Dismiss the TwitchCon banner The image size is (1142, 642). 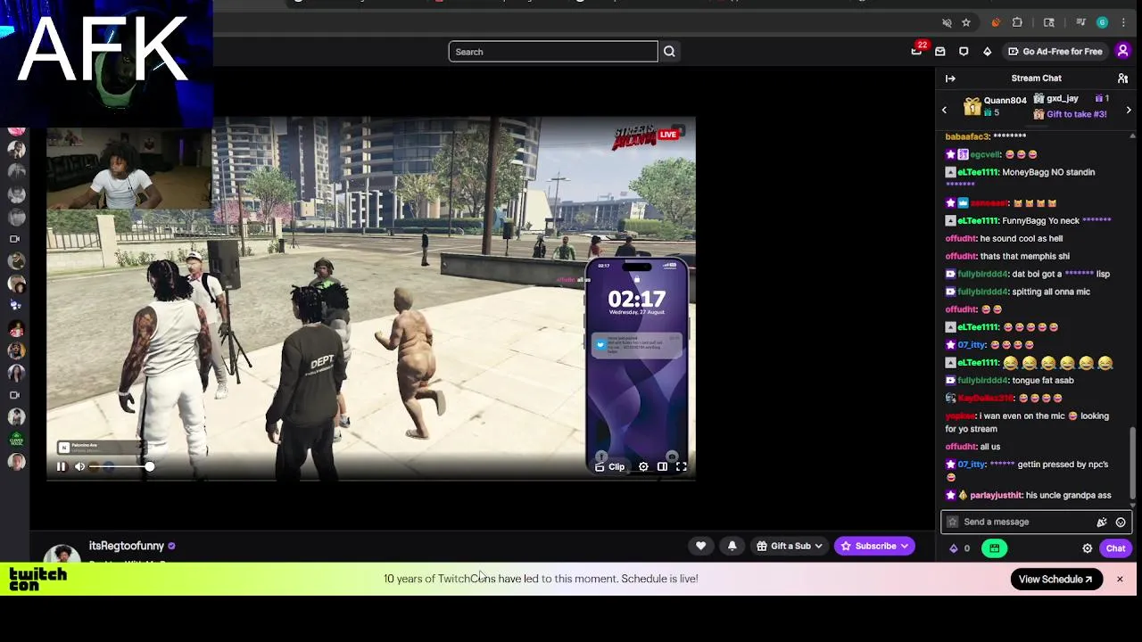click(1120, 580)
